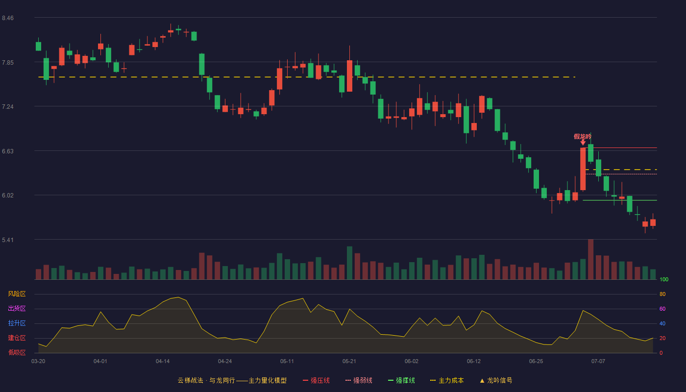
Task: Click the 假龙吟 label above the candle
Action: tap(583, 136)
